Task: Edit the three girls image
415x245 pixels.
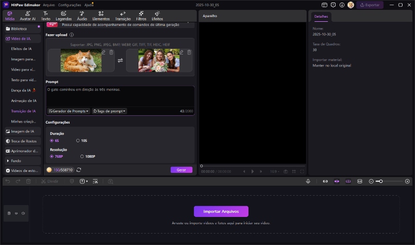Action: click(x=181, y=52)
